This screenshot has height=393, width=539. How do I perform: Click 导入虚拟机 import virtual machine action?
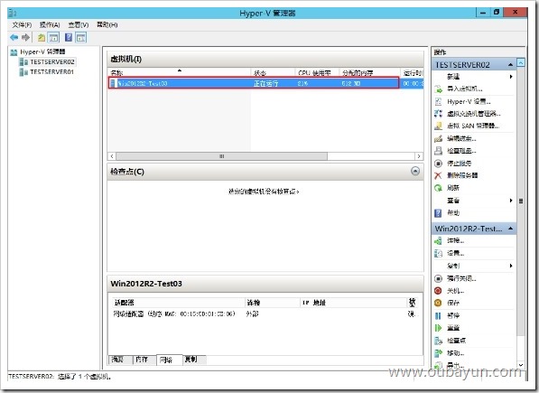464,89
